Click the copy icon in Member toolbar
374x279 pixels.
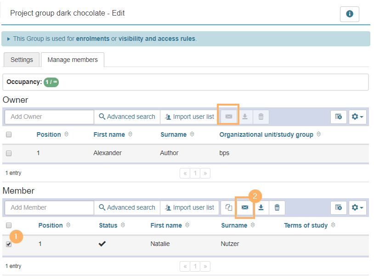229,208
